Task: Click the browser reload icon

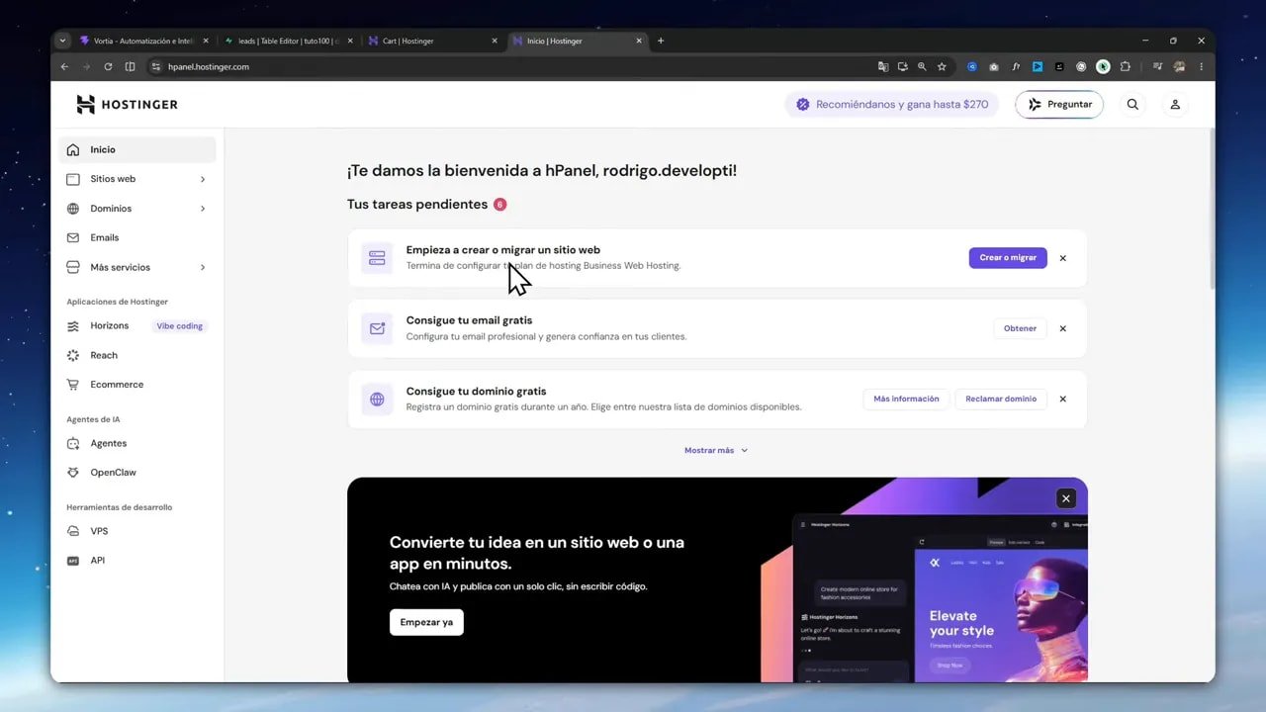Action: 108,66
